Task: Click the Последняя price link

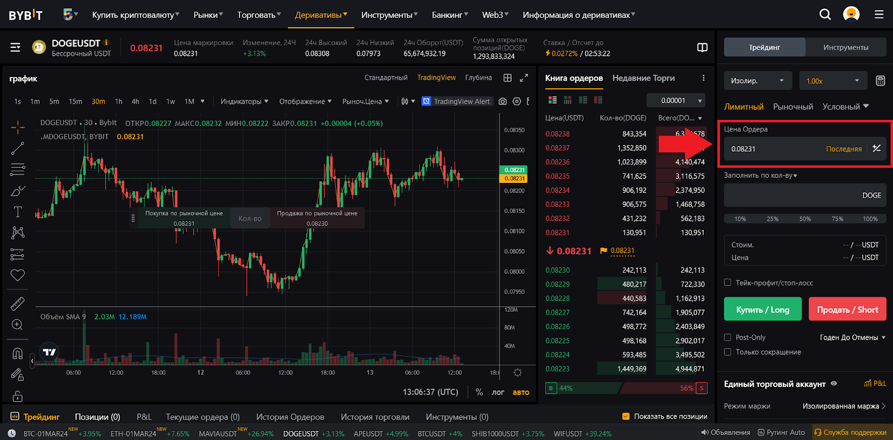Action: 843,149
